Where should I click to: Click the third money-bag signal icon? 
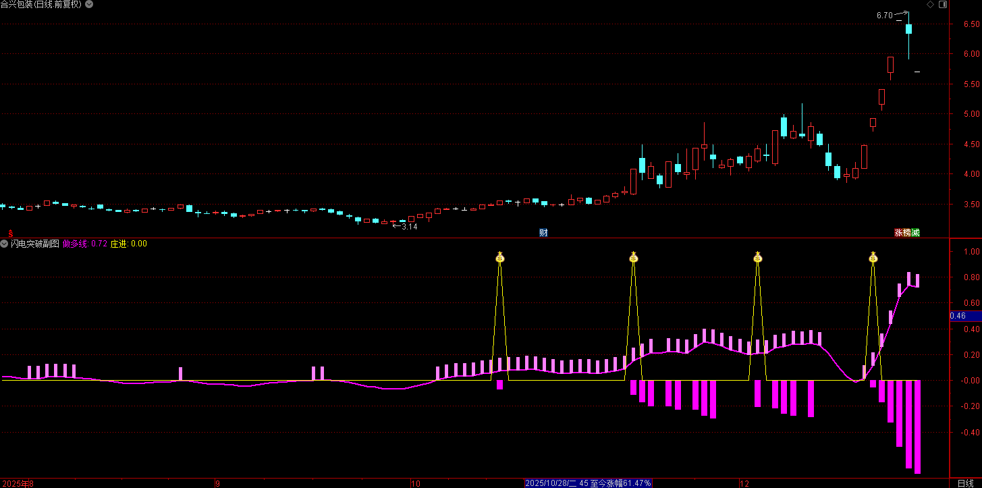[758, 256]
